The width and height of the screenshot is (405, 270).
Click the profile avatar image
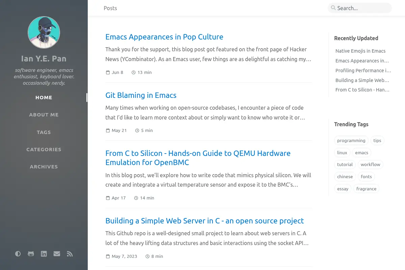[x=44, y=32]
